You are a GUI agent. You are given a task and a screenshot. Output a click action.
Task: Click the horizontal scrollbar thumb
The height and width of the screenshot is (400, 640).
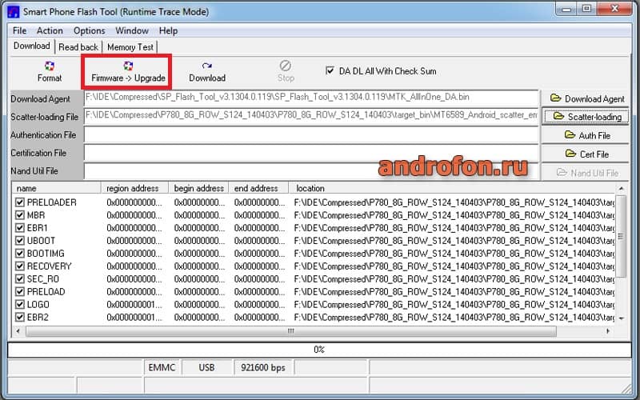click(291, 331)
